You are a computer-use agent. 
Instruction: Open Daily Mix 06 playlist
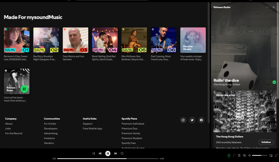coord(163,40)
